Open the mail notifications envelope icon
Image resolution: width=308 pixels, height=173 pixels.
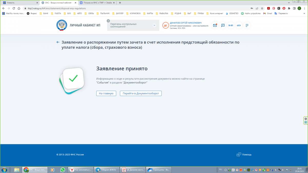click(215, 25)
